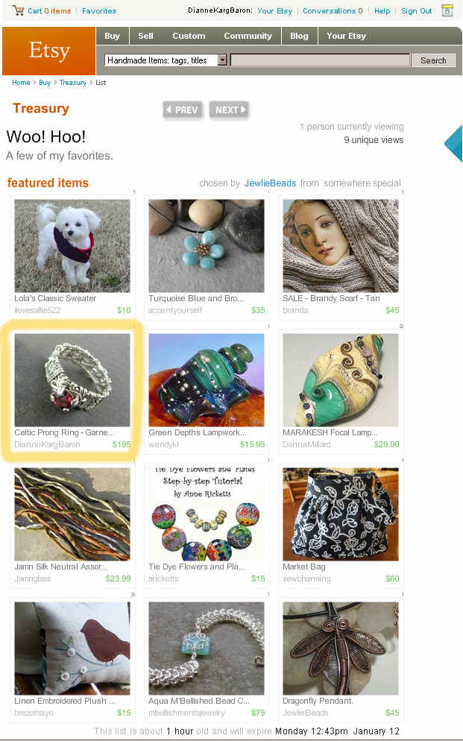Click the Search button

tap(433, 60)
